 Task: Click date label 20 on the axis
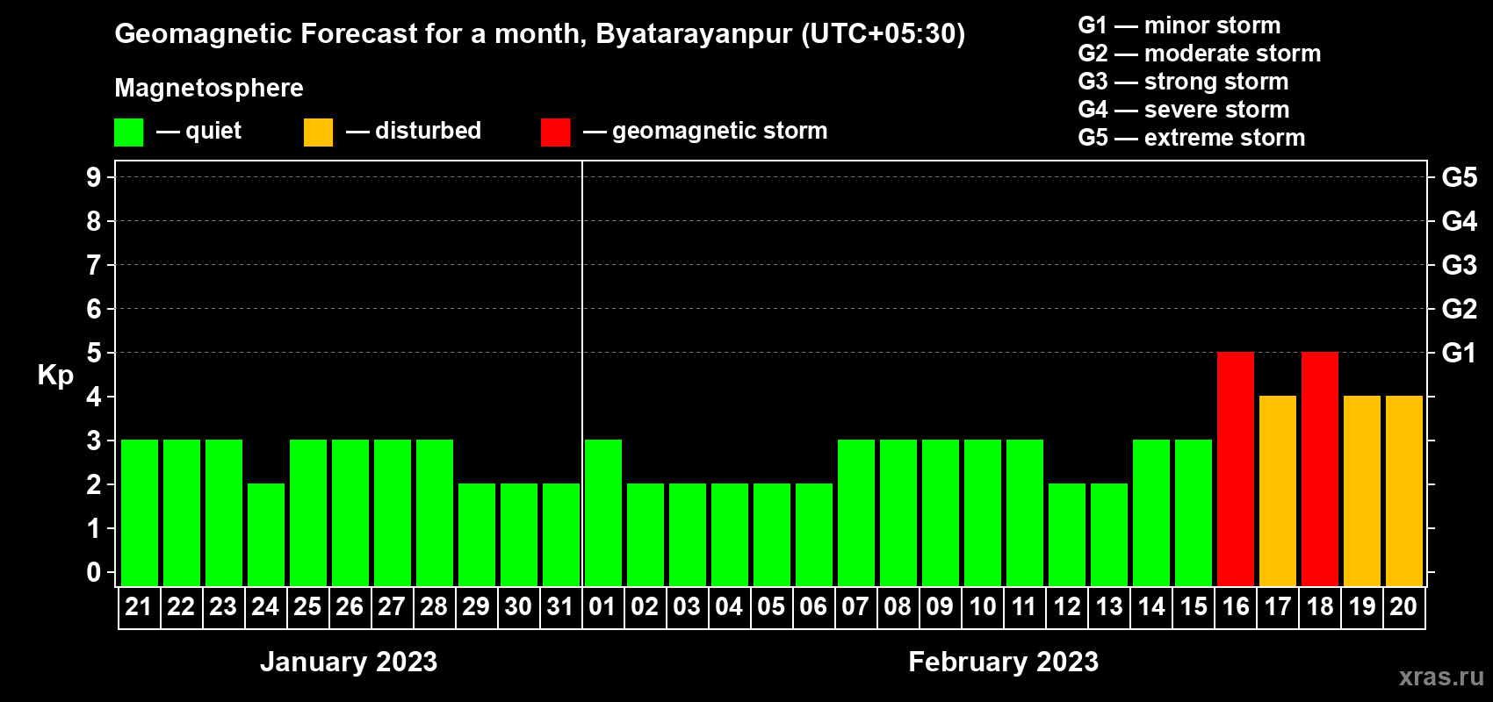tap(1403, 606)
